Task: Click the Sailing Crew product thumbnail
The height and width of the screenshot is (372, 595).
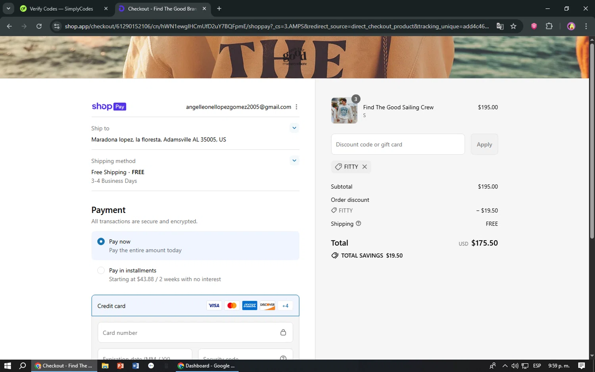Action: pos(344,111)
